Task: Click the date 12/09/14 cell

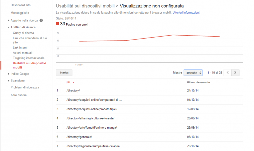Action: (193, 109)
